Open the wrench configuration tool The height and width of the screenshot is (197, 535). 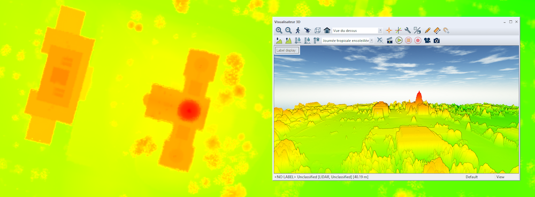407,30
